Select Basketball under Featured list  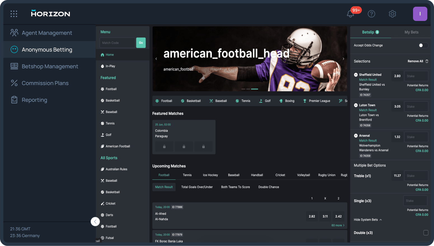[x=123, y=101]
